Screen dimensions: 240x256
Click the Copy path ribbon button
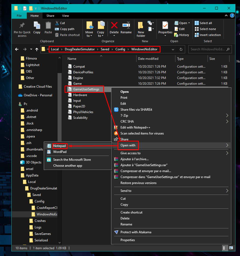[x=65, y=29]
